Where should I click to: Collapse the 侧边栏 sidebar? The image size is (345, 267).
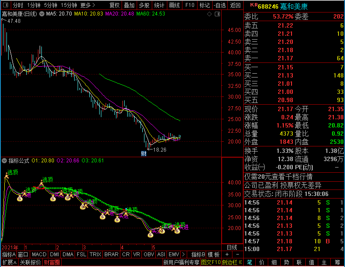tap(232, 262)
